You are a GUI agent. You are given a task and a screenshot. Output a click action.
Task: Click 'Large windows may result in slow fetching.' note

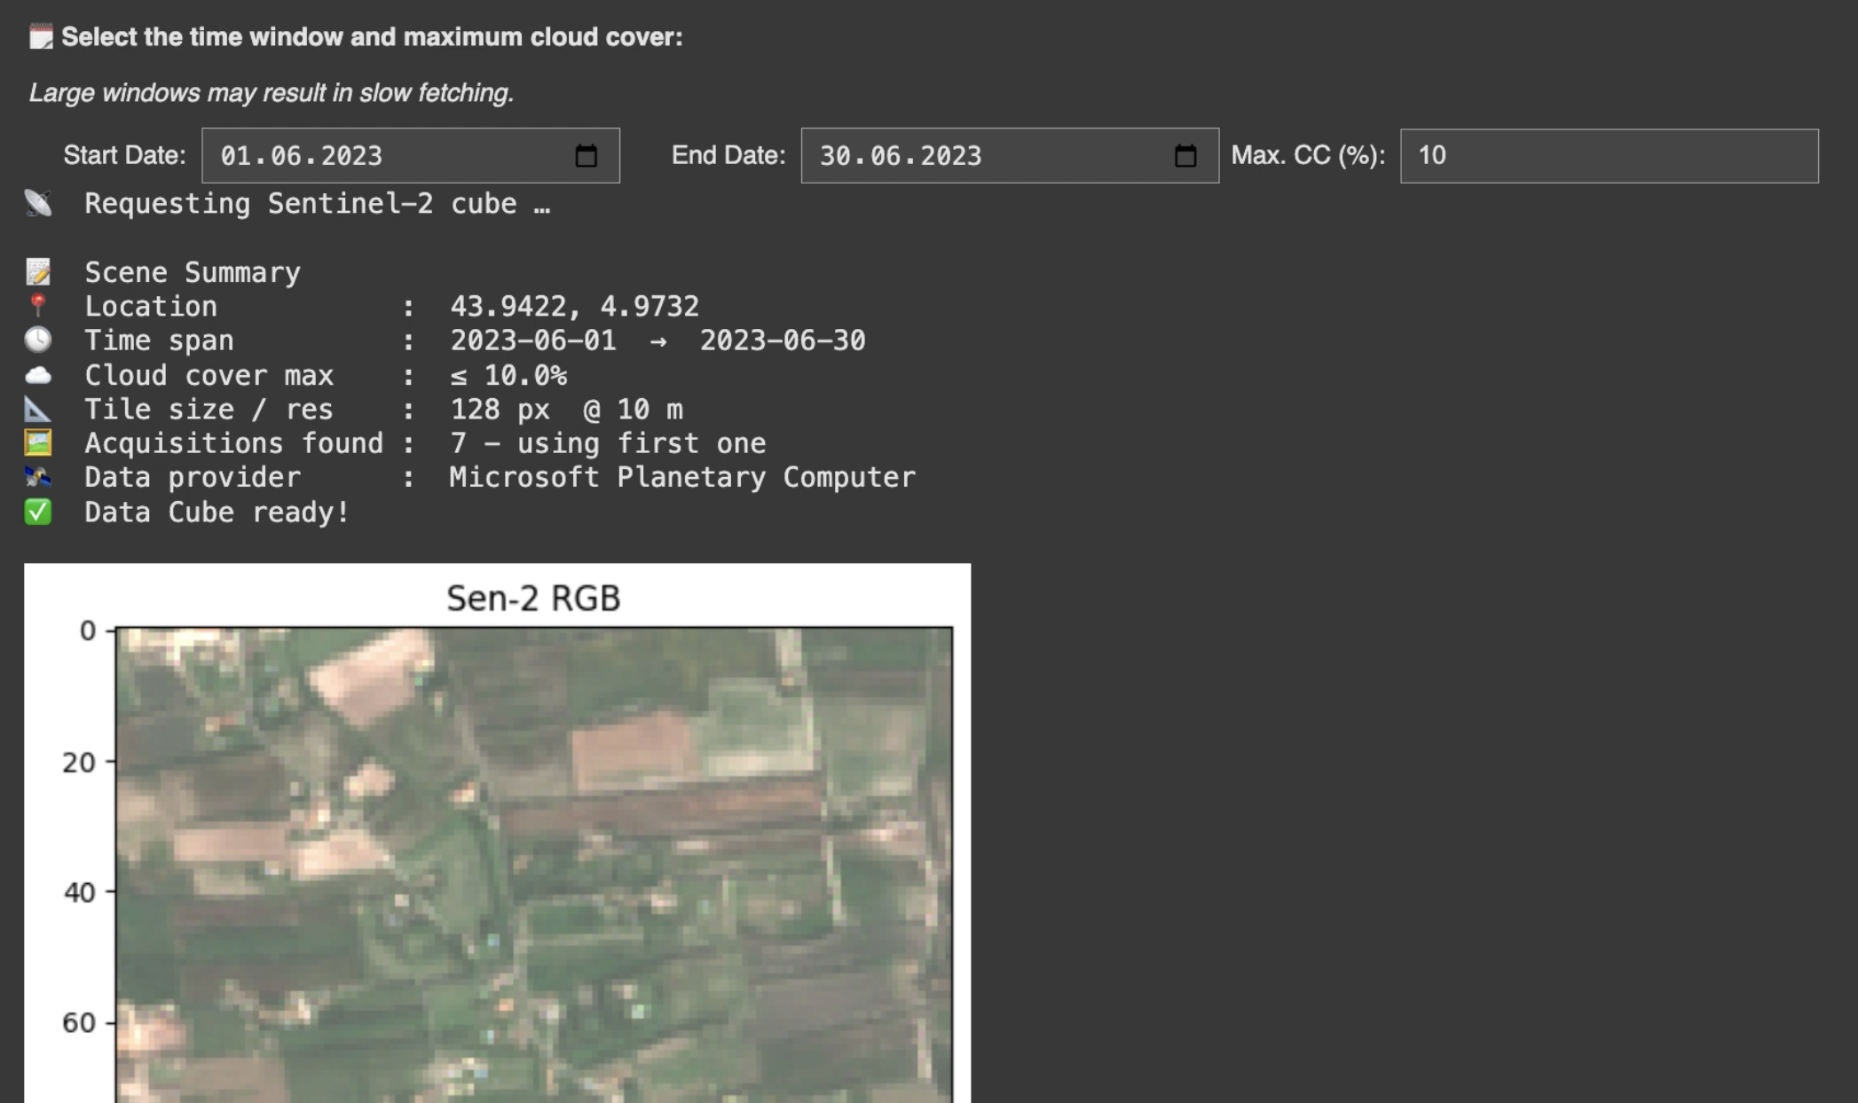tap(272, 93)
